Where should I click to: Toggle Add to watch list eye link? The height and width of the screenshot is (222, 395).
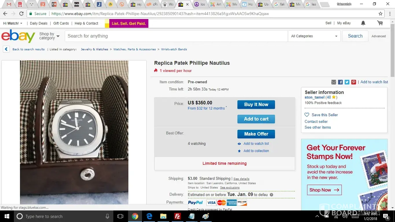(253, 144)
